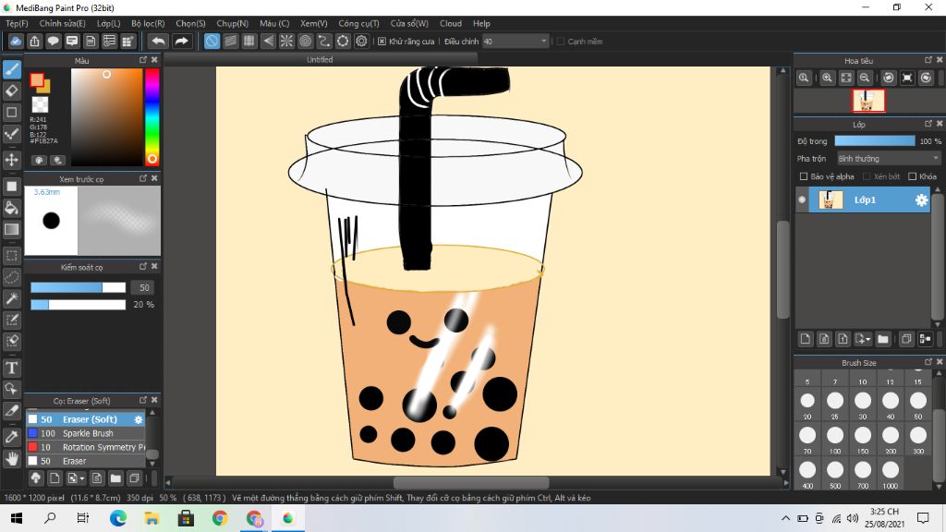Open the Pha trộn blend mode dropdown
946x532 pixels.
pyautogui.click(x=889, y=159)
